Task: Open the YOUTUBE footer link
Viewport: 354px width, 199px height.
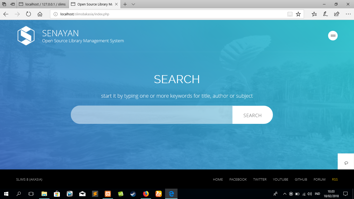Action: (280, 179)
